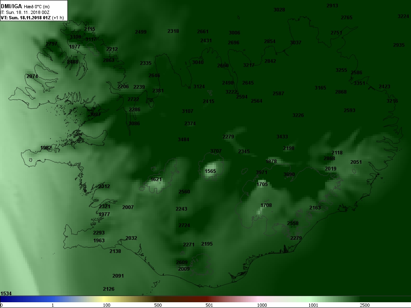Click the map value 2126

pyautogui.click(x=109, y=289)
